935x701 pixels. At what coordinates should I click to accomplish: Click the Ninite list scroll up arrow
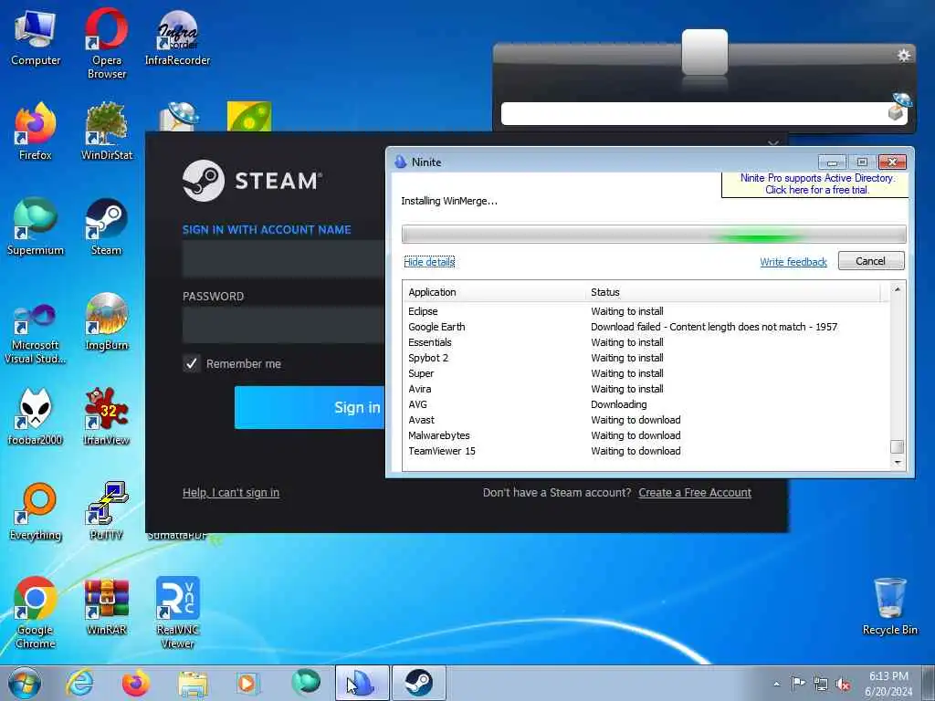click(x=898, y=289)
